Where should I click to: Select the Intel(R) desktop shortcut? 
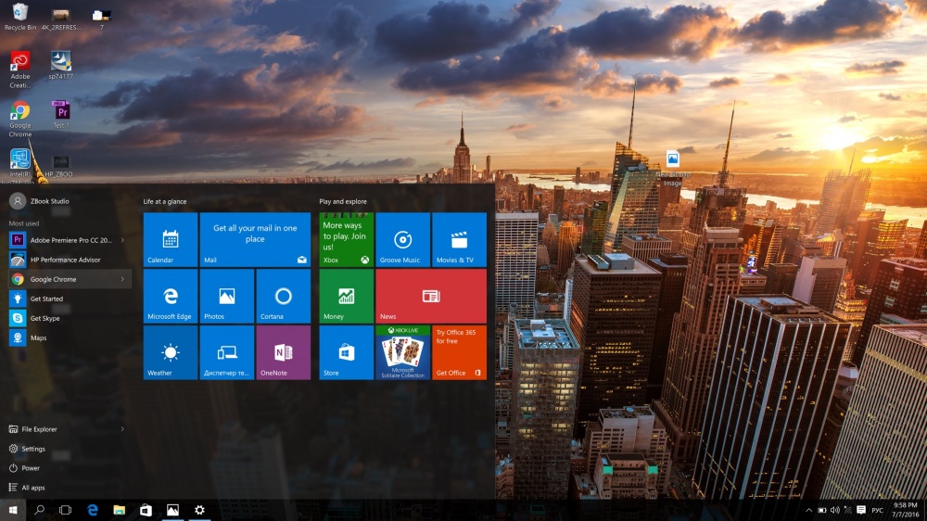[x=20, y=164]
